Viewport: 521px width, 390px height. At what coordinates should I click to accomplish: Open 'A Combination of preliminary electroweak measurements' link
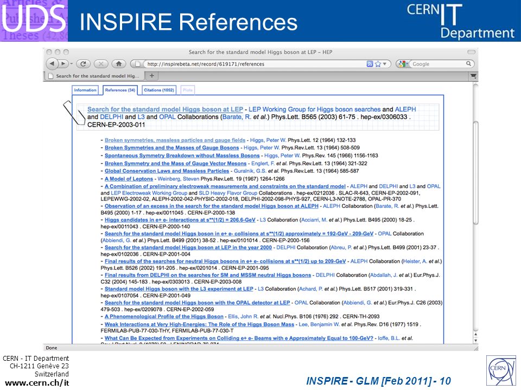pyautogui.click(x=225, y=186)
